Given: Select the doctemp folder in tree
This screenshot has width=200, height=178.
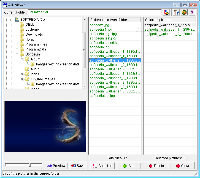Looking at the screenshot, I should pos(32,29).
